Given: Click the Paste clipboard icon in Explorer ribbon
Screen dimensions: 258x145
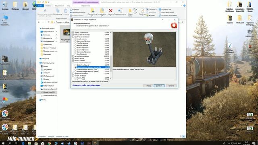Looking at the screenshot, I should click(x=66, y=11).
